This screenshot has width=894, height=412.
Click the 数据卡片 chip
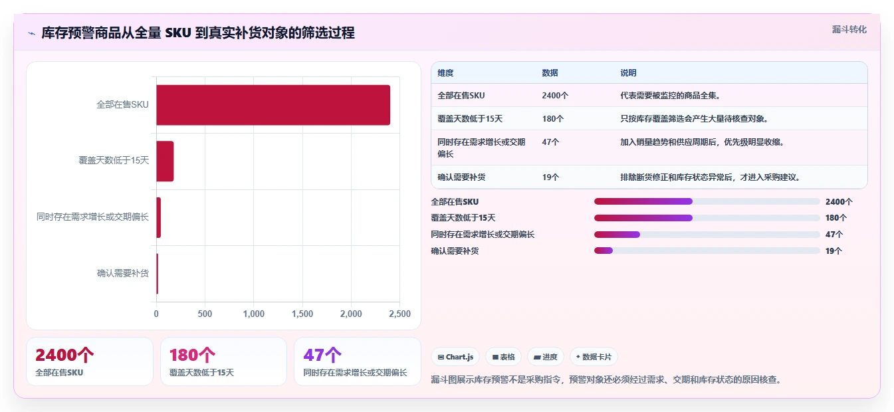tap(594, 357)
